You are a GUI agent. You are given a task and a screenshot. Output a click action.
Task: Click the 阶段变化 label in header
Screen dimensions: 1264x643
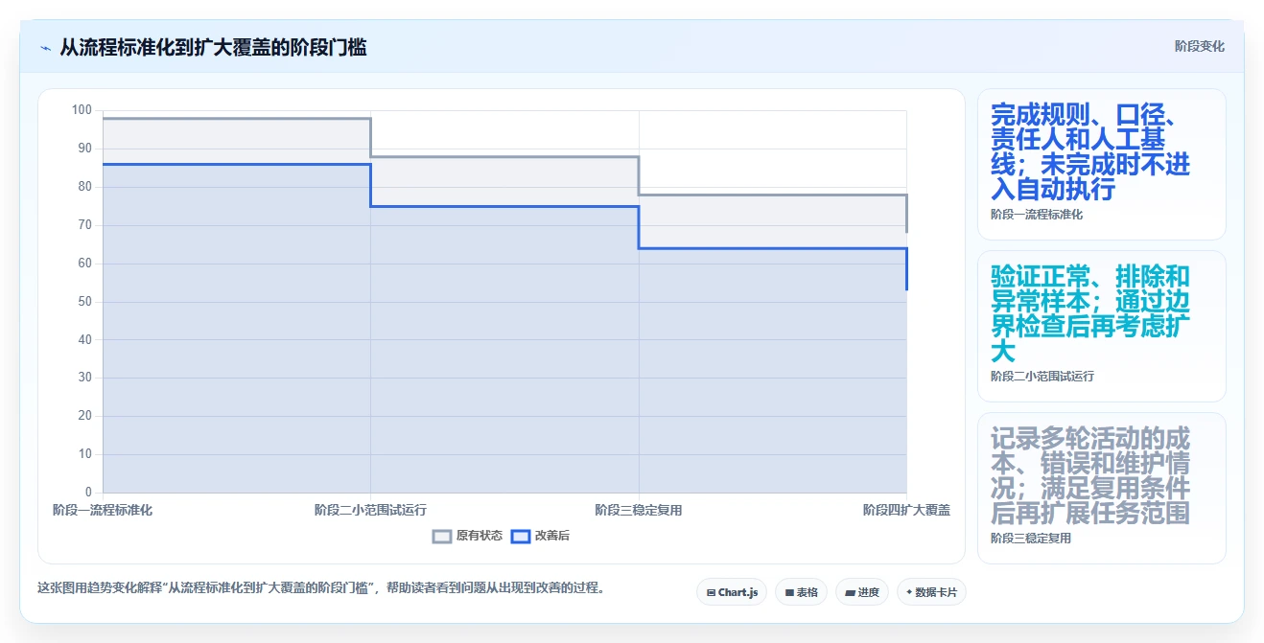tap(1199, 46)
